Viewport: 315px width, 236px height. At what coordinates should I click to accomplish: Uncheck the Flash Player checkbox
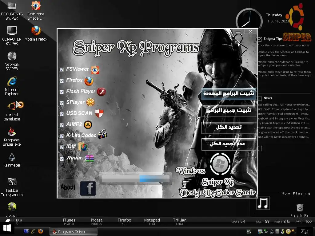click(62, 92)
